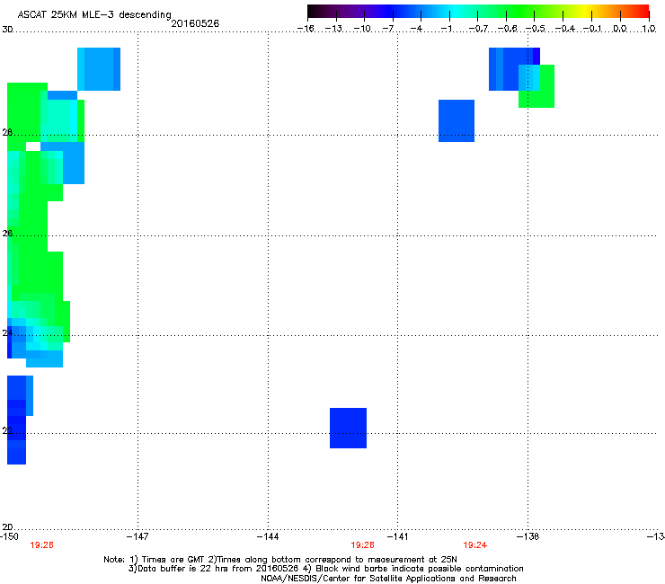Click the red time label 19:24
Screen dimensions: 665x584
tap(475, 545)
